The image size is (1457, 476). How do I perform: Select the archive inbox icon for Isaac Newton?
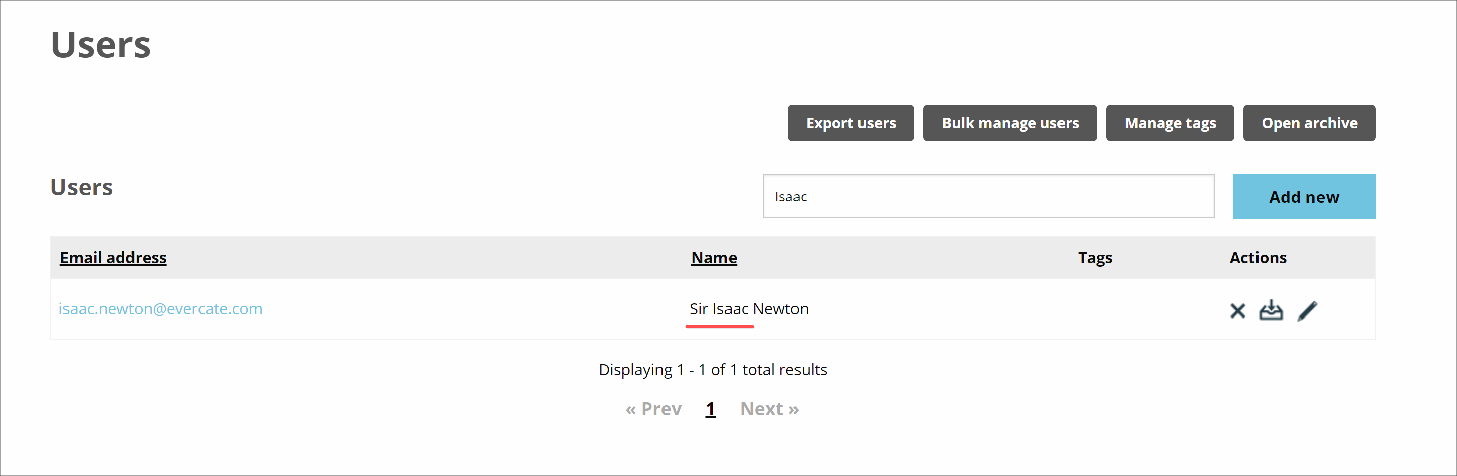point(1273,310)
